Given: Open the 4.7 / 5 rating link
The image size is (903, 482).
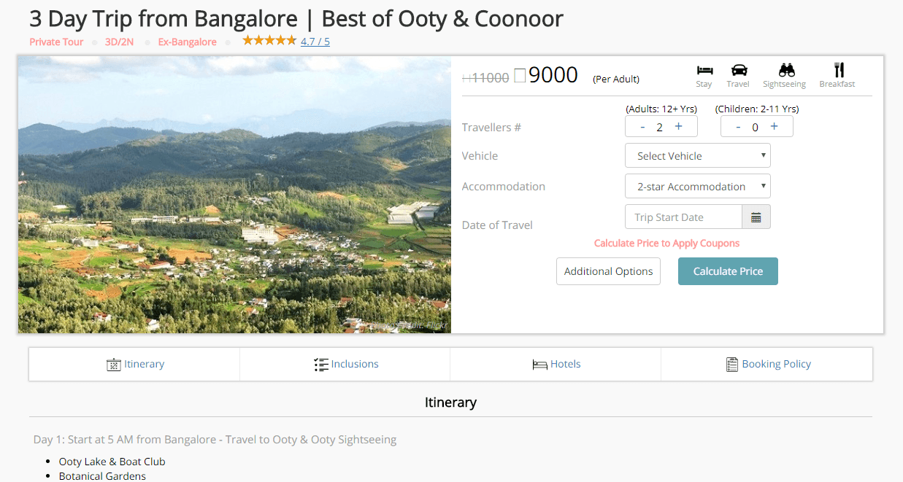Looking at the screenshot, I should click(315, 42).
